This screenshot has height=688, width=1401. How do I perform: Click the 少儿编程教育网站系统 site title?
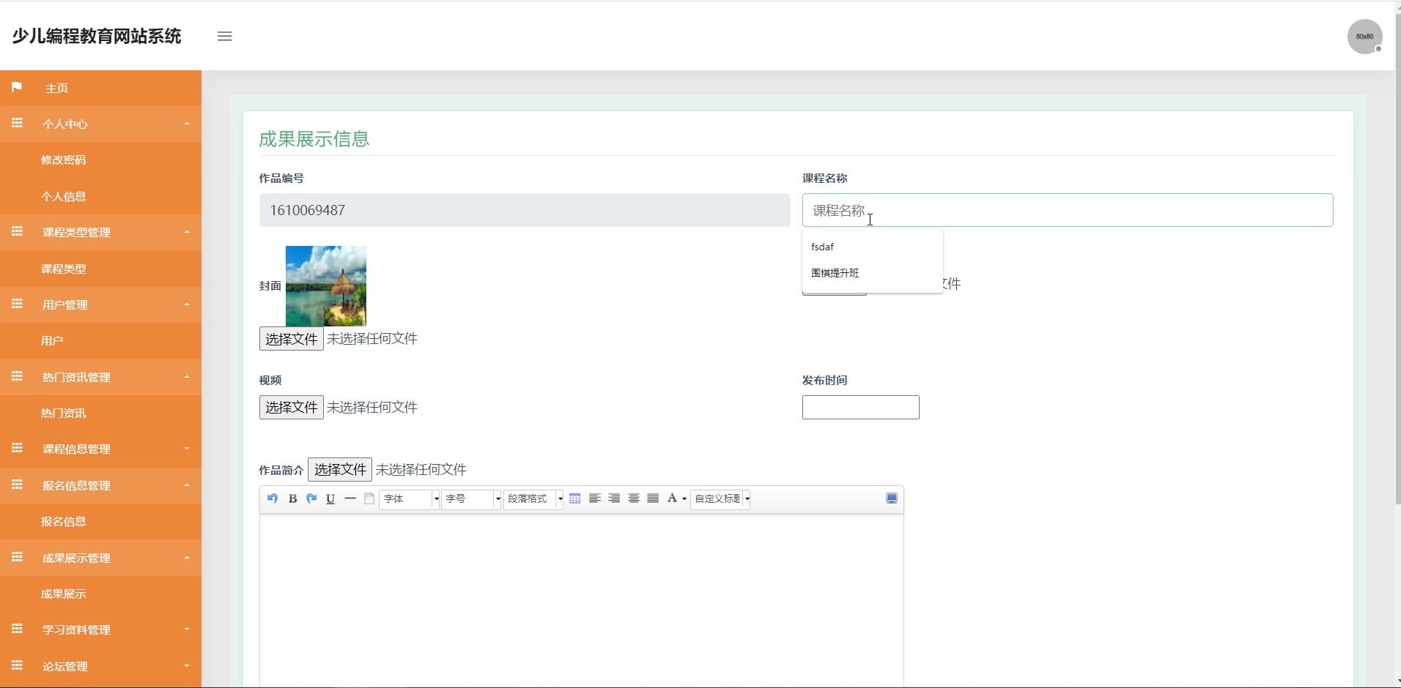click(97, 37)
